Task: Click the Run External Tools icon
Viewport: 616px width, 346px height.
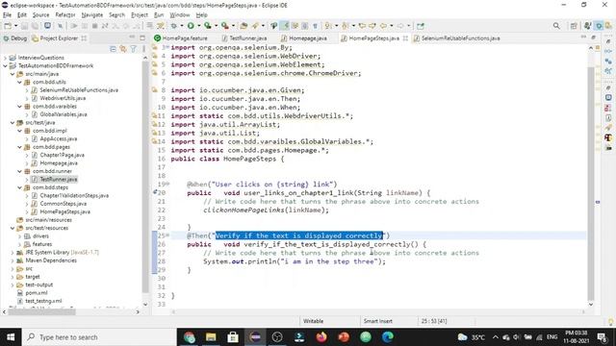Action: tap(224, 26)
